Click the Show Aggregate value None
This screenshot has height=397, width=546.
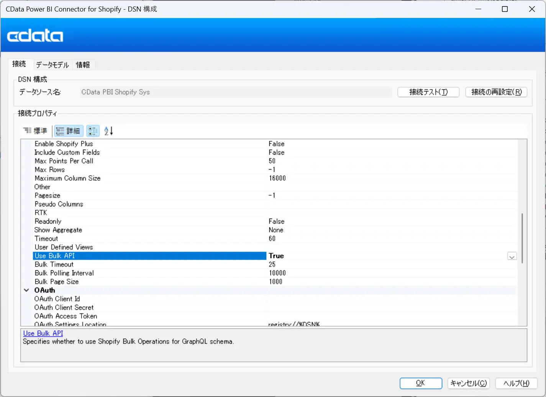[x=276, y=230]
